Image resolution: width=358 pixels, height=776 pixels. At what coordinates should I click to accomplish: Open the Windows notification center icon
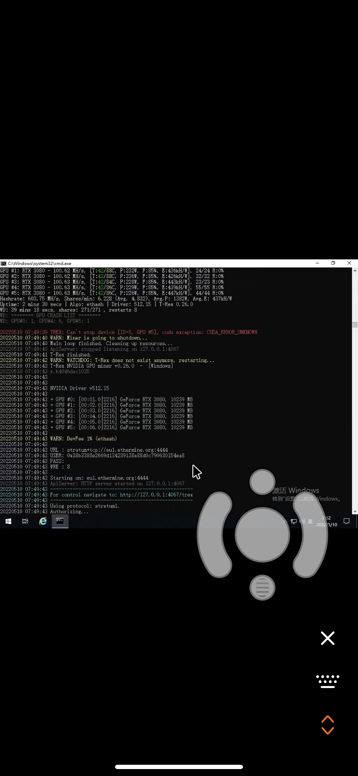[346, 521]
